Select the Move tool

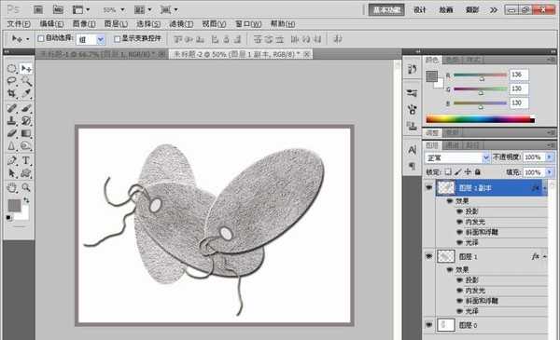pyautogui.click(x=26, y=68)
